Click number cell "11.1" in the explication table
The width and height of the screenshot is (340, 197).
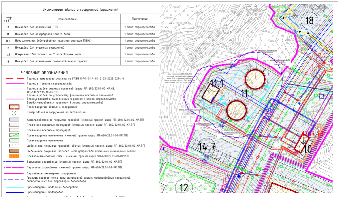tap(8, 41)
